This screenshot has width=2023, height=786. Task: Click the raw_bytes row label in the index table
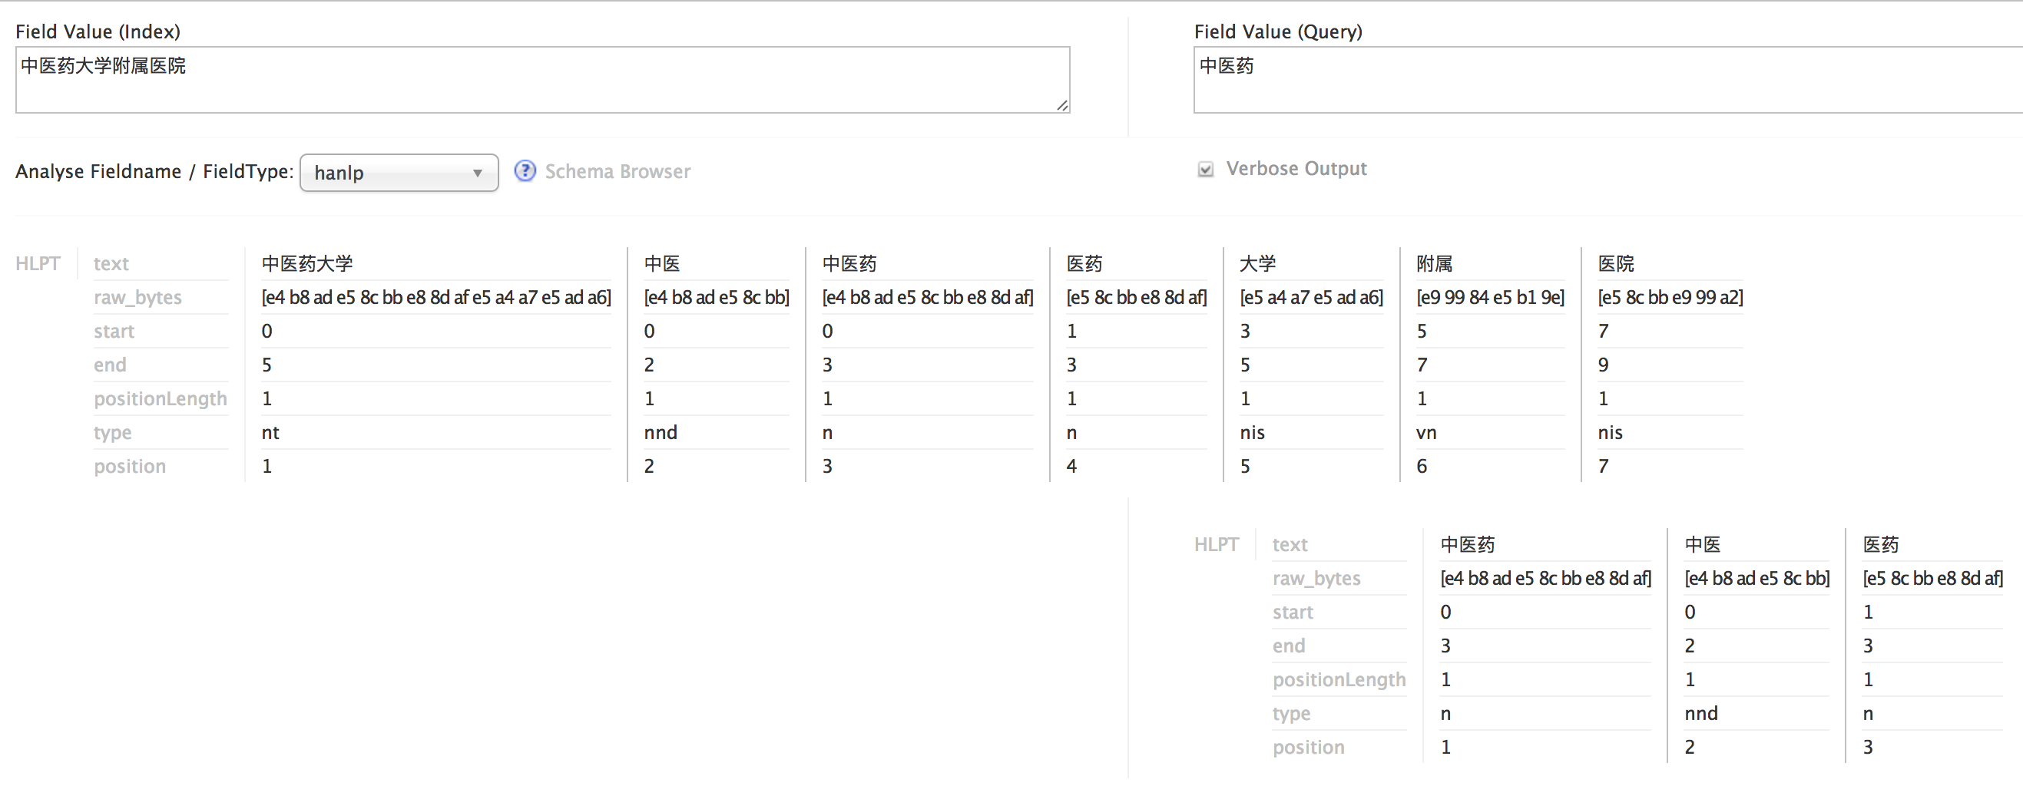click(138, 298)
